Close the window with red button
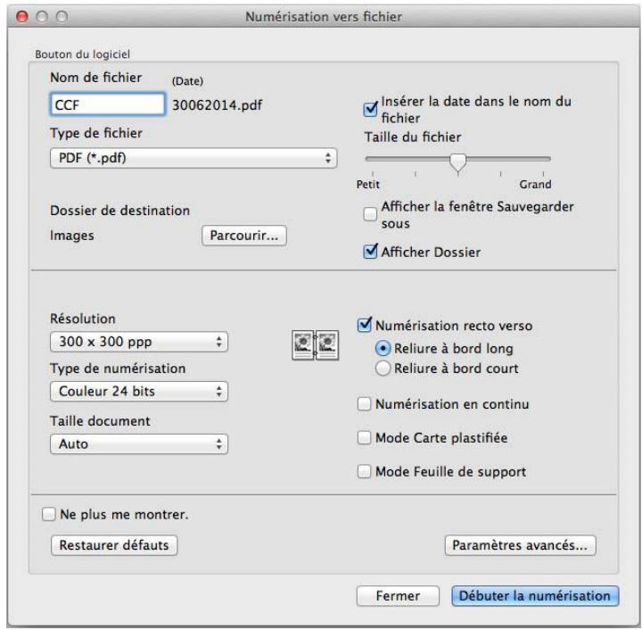The height and width of the screenshot is (630, 642). (x=22, y=16)
